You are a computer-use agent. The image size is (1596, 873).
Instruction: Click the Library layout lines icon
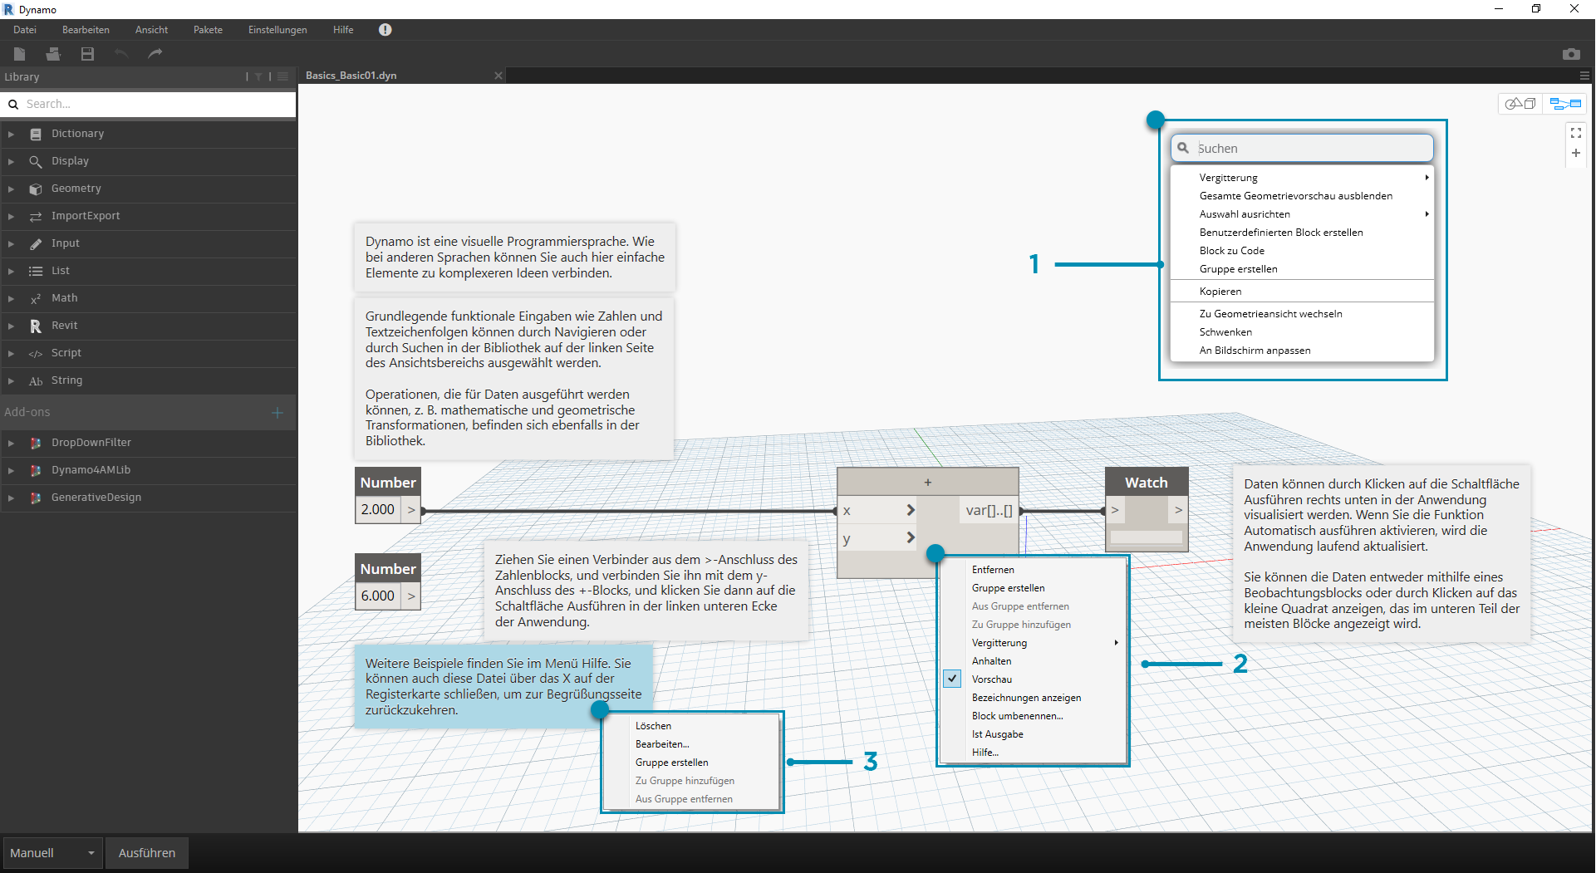coord(282,76)
